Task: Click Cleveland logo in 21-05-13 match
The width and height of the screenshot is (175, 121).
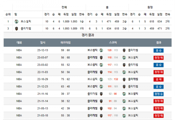Action: pyautogui.click(x=101, y=108)
